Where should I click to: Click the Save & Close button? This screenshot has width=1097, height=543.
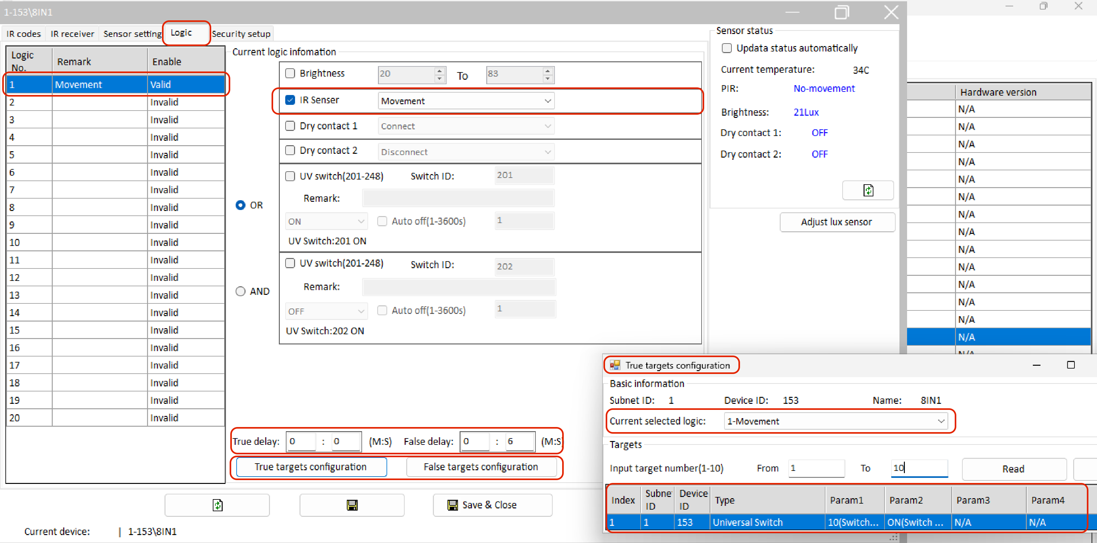click(492, 505)
